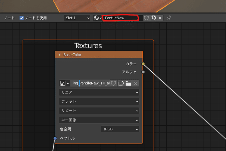Viewport: 226px width, 151px height.
Task: Duplicate the image datablock
Action: pyautogui.click(x=121, y=83)
